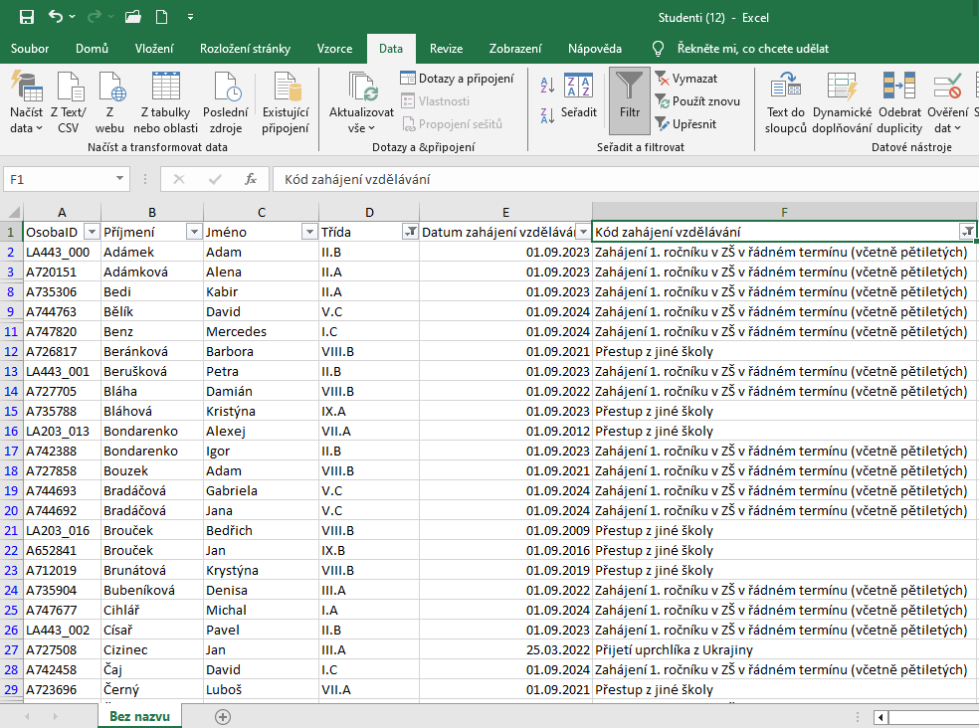
Task: Open the Soubor menu tab
Action: point(30,49)
